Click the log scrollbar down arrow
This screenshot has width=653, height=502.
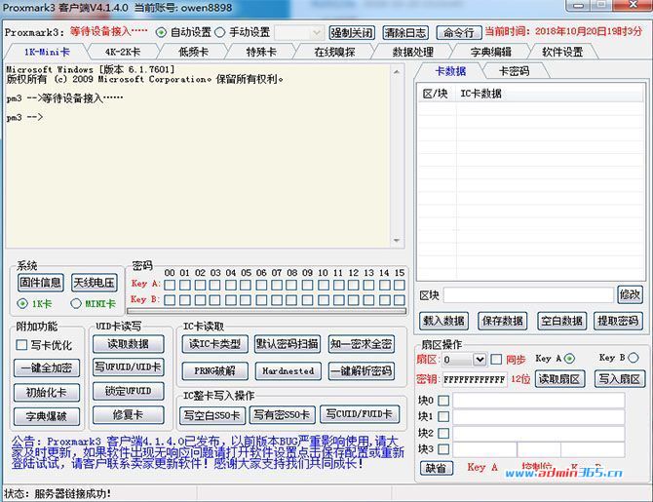[397, 241]
